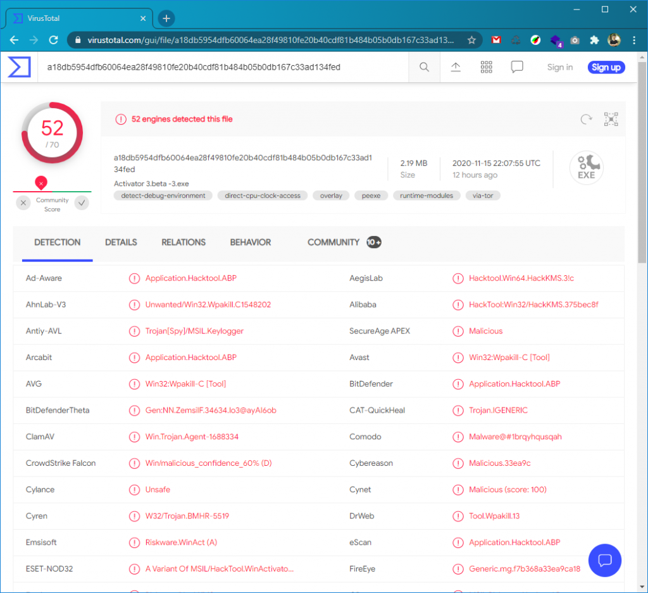
Task: Open Chrome's three-dot menu
Action: tap(634, 39)
